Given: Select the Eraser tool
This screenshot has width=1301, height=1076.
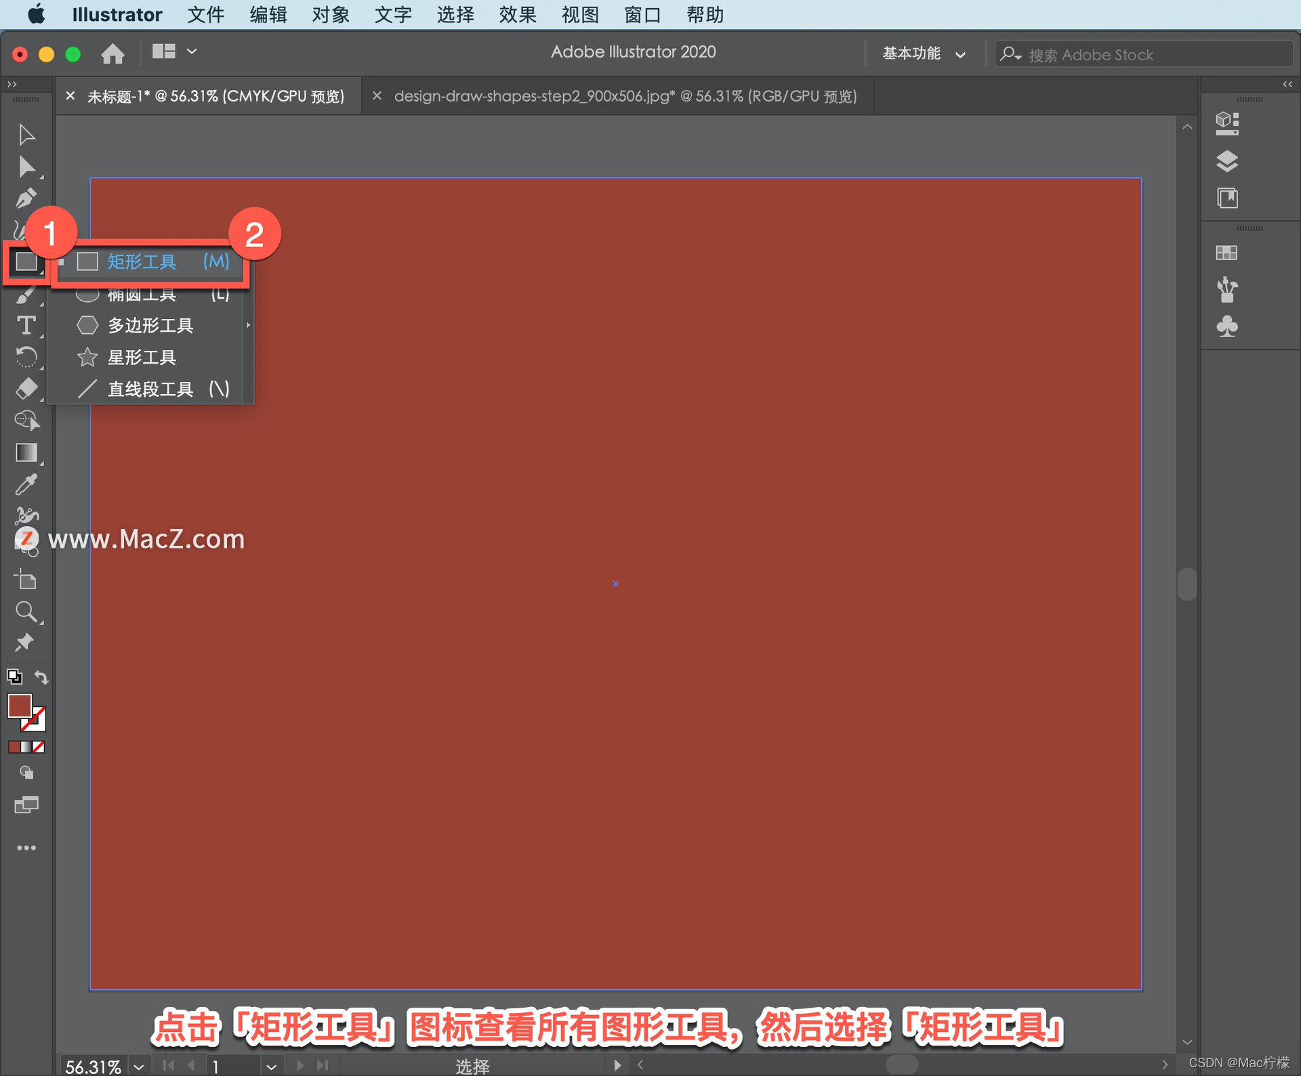Looking at the screenshot, I should (x=27, y=389).
